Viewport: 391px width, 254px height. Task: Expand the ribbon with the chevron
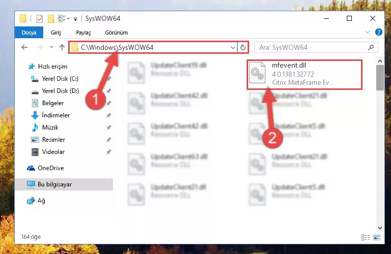click(x=367, y=32)
